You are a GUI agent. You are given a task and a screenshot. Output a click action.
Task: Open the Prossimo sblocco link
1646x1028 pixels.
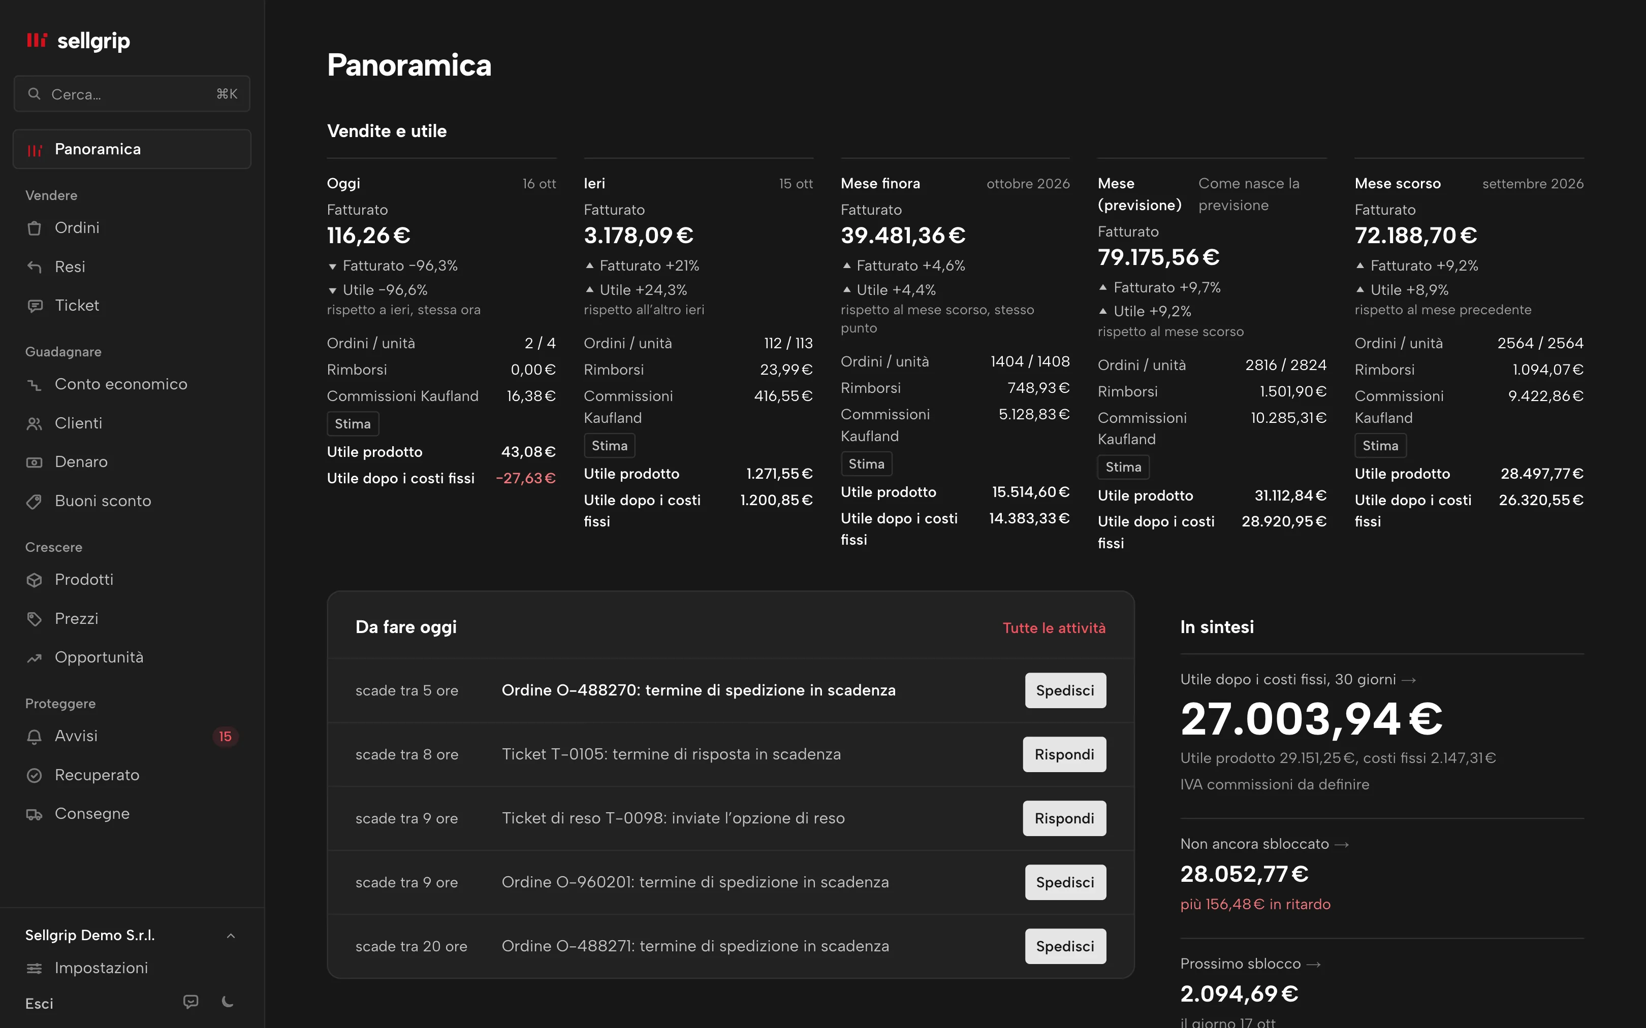(1250, 964)
